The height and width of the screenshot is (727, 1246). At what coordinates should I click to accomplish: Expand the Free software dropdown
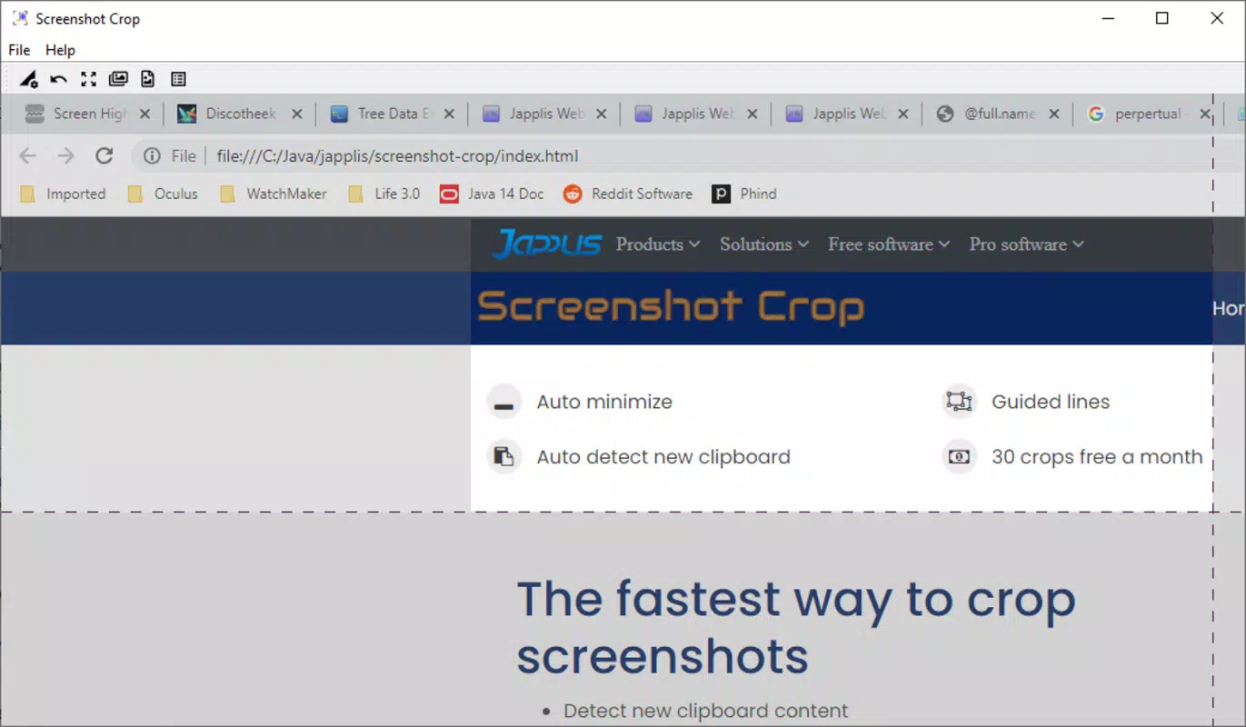[889, 244]
